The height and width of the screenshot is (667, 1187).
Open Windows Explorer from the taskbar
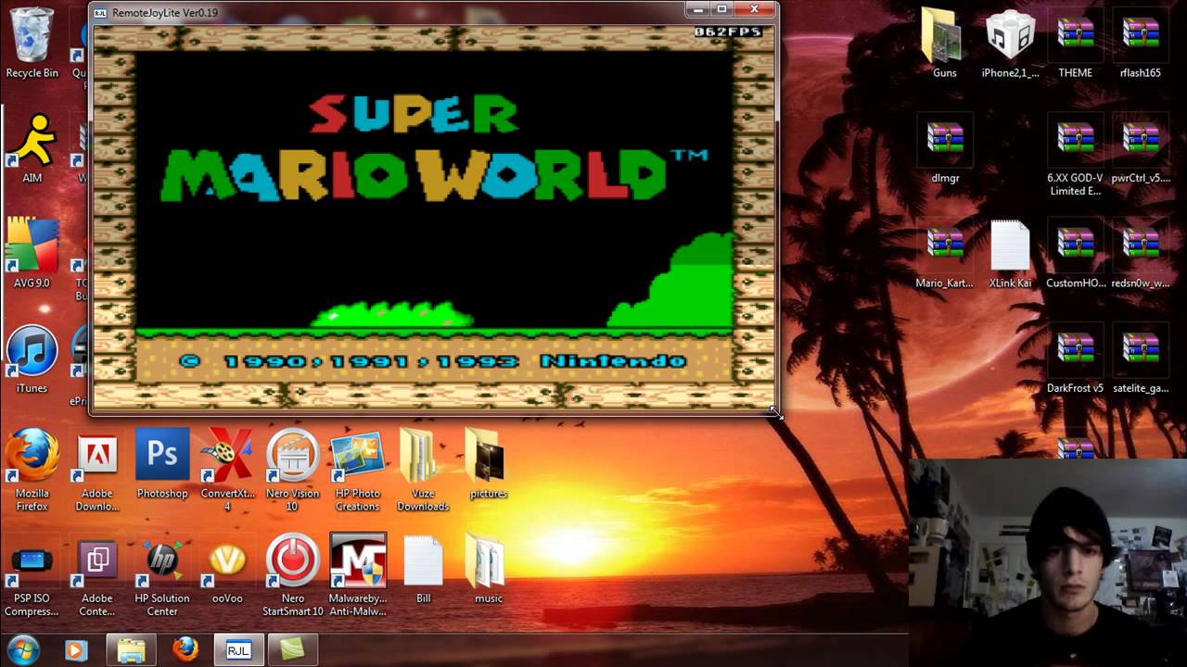pyautogui.click(x=131, y=650)
